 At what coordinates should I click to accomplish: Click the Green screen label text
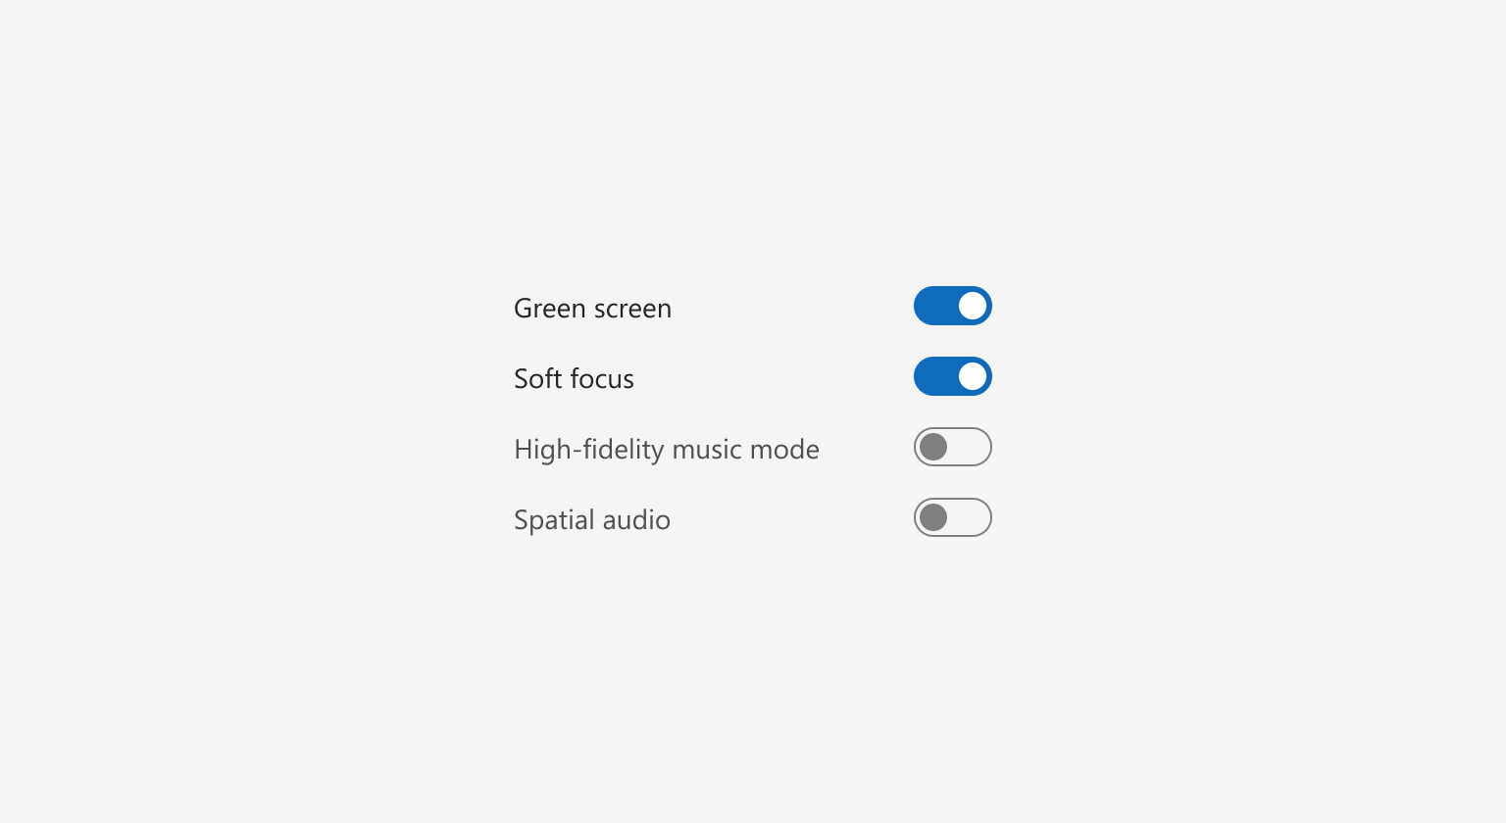coord(592,308)
